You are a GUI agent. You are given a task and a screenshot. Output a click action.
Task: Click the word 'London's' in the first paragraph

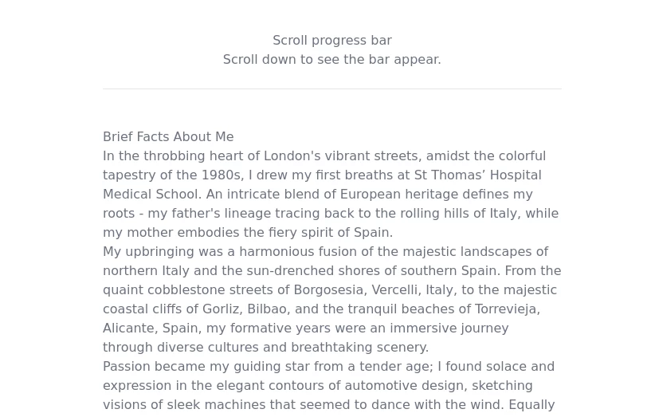click(292, 155)
